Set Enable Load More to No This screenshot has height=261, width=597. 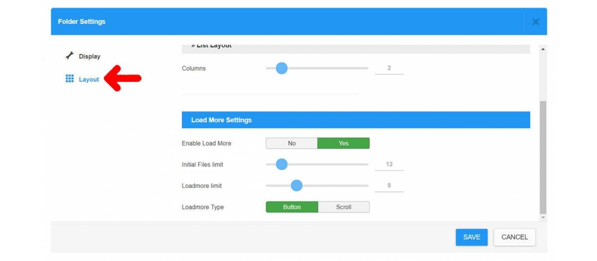pos(292,143)
